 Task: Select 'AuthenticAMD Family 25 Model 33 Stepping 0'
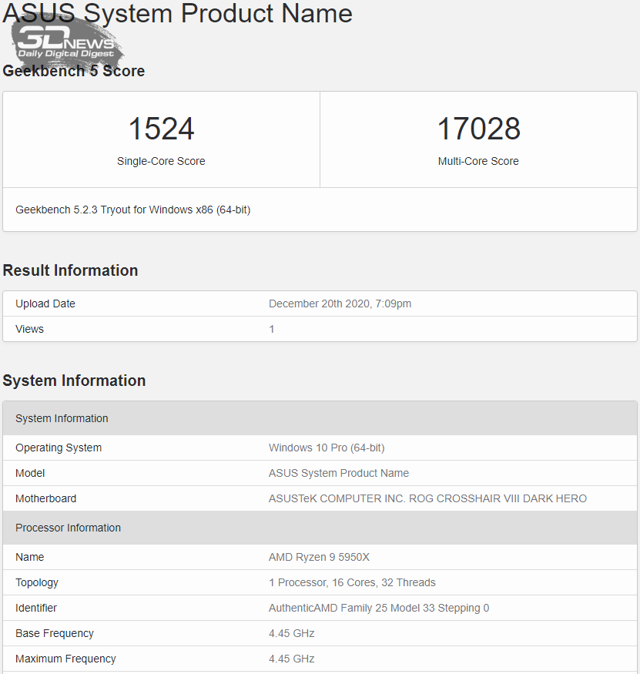click(x=379, y=608)
